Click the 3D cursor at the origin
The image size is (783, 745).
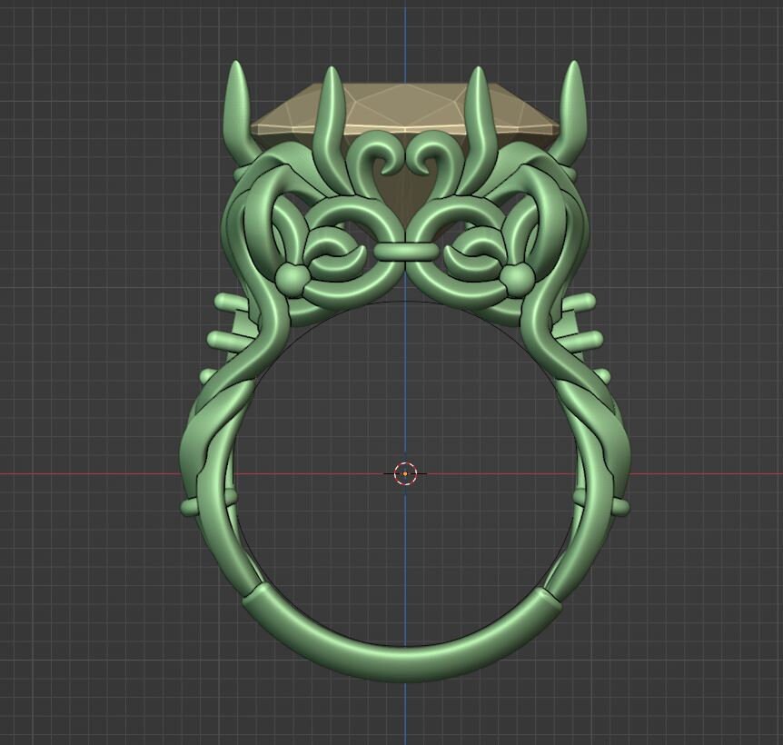(405, 473)
